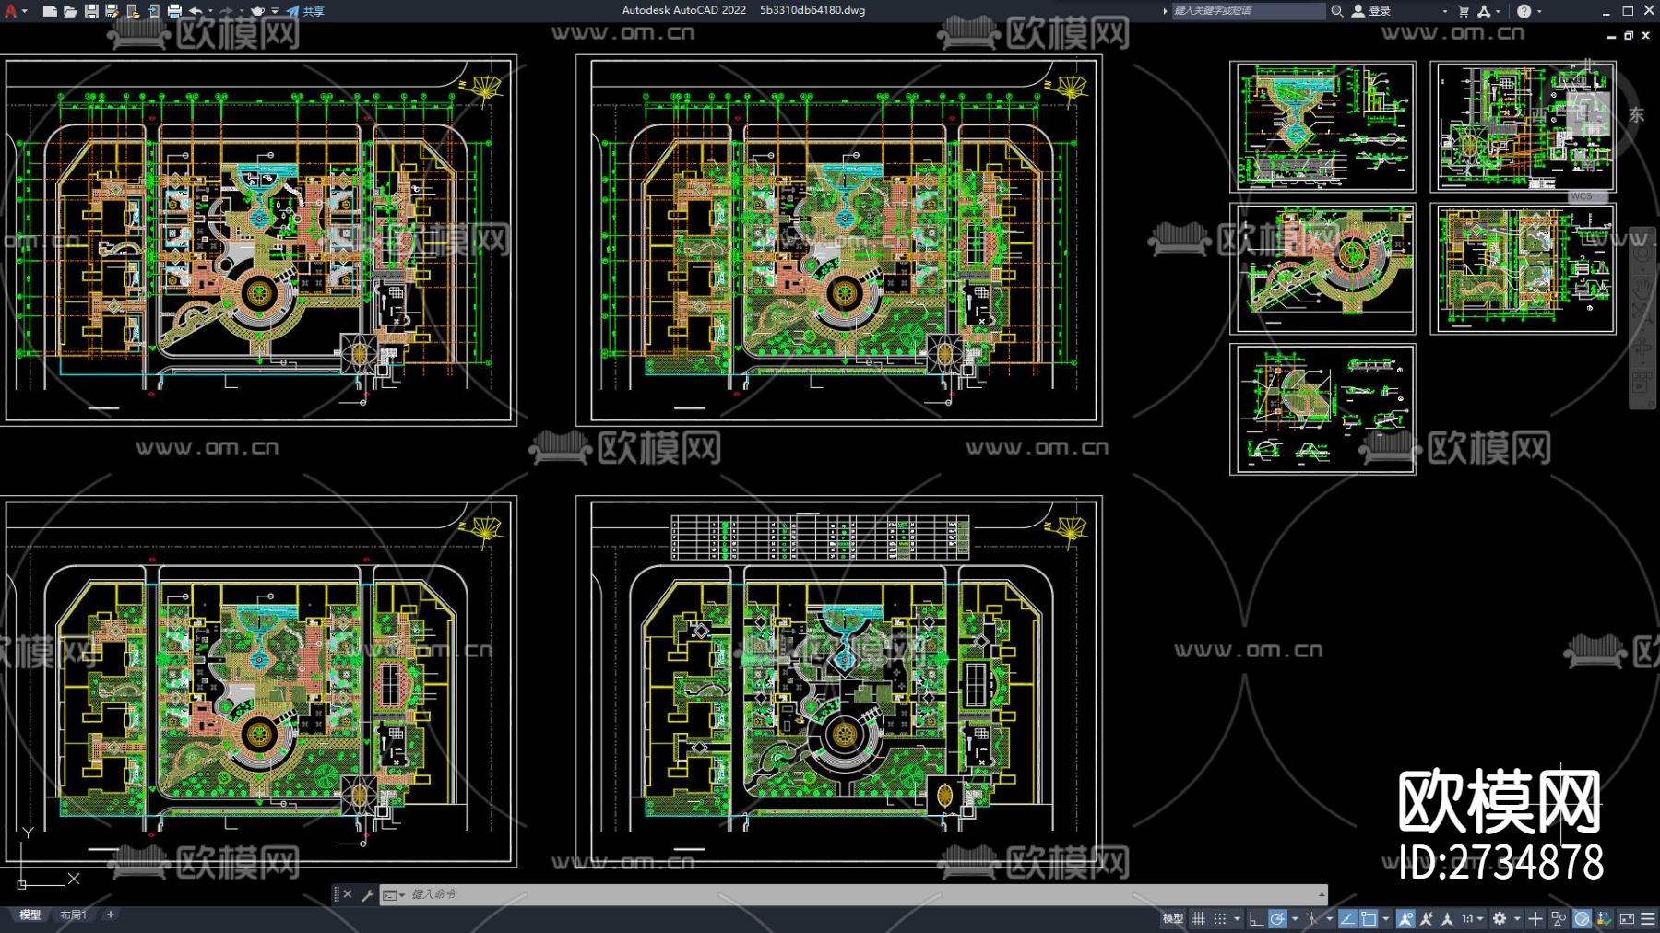Viewport: 1660px width, 933px height.
Task: Toggle annotation objects visibility
Action: click(1405, 918)
